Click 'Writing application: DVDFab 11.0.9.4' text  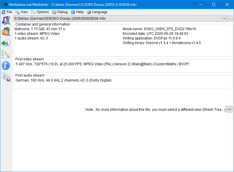pyautogui.click(x=152, y=38)
